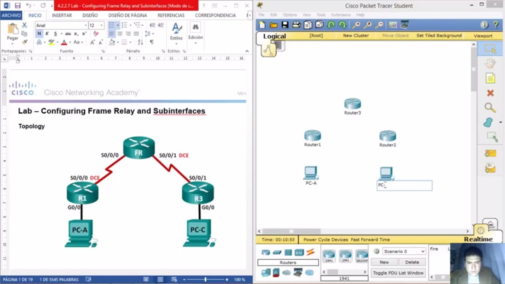Justify text in Word
This screenshot has width=505, height=284.
coord(136,34)
